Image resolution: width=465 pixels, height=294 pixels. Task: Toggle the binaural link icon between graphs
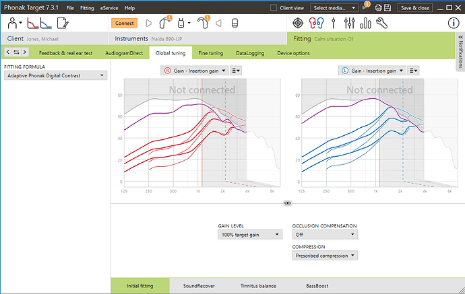click(x=287, y=203)
